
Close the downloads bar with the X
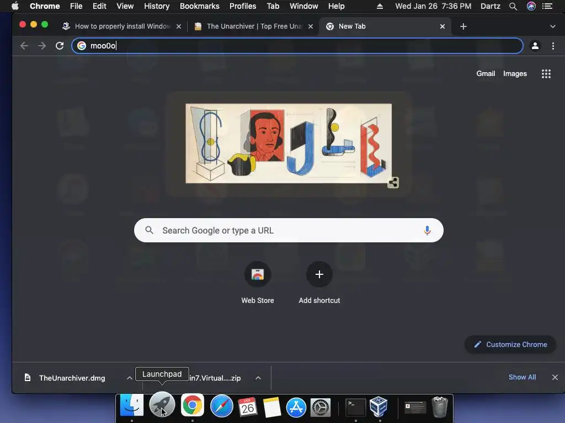coord(555,377)
